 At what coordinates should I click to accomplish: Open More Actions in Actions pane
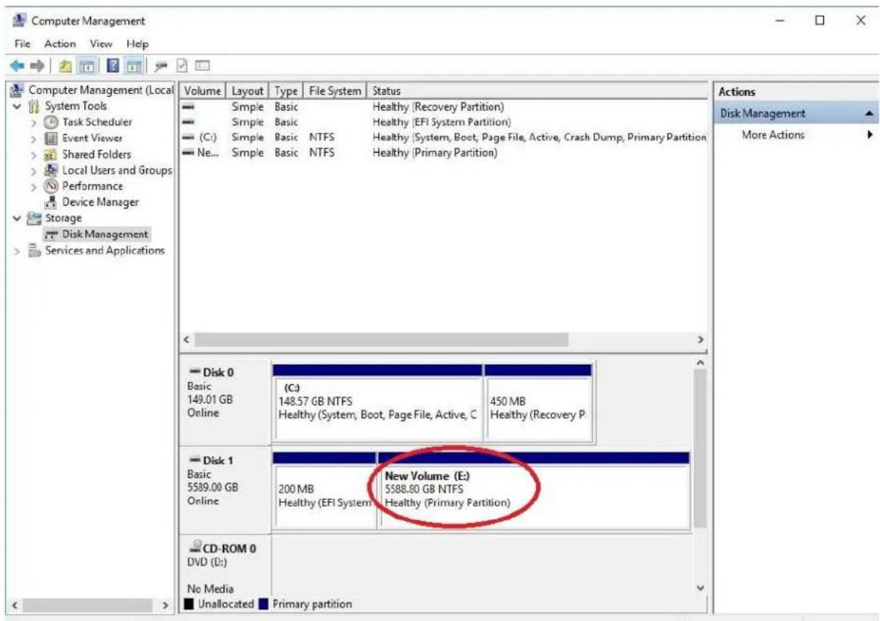773,134
